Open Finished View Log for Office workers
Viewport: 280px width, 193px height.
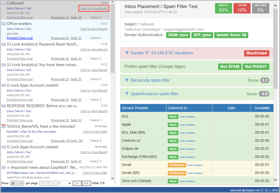20,38
